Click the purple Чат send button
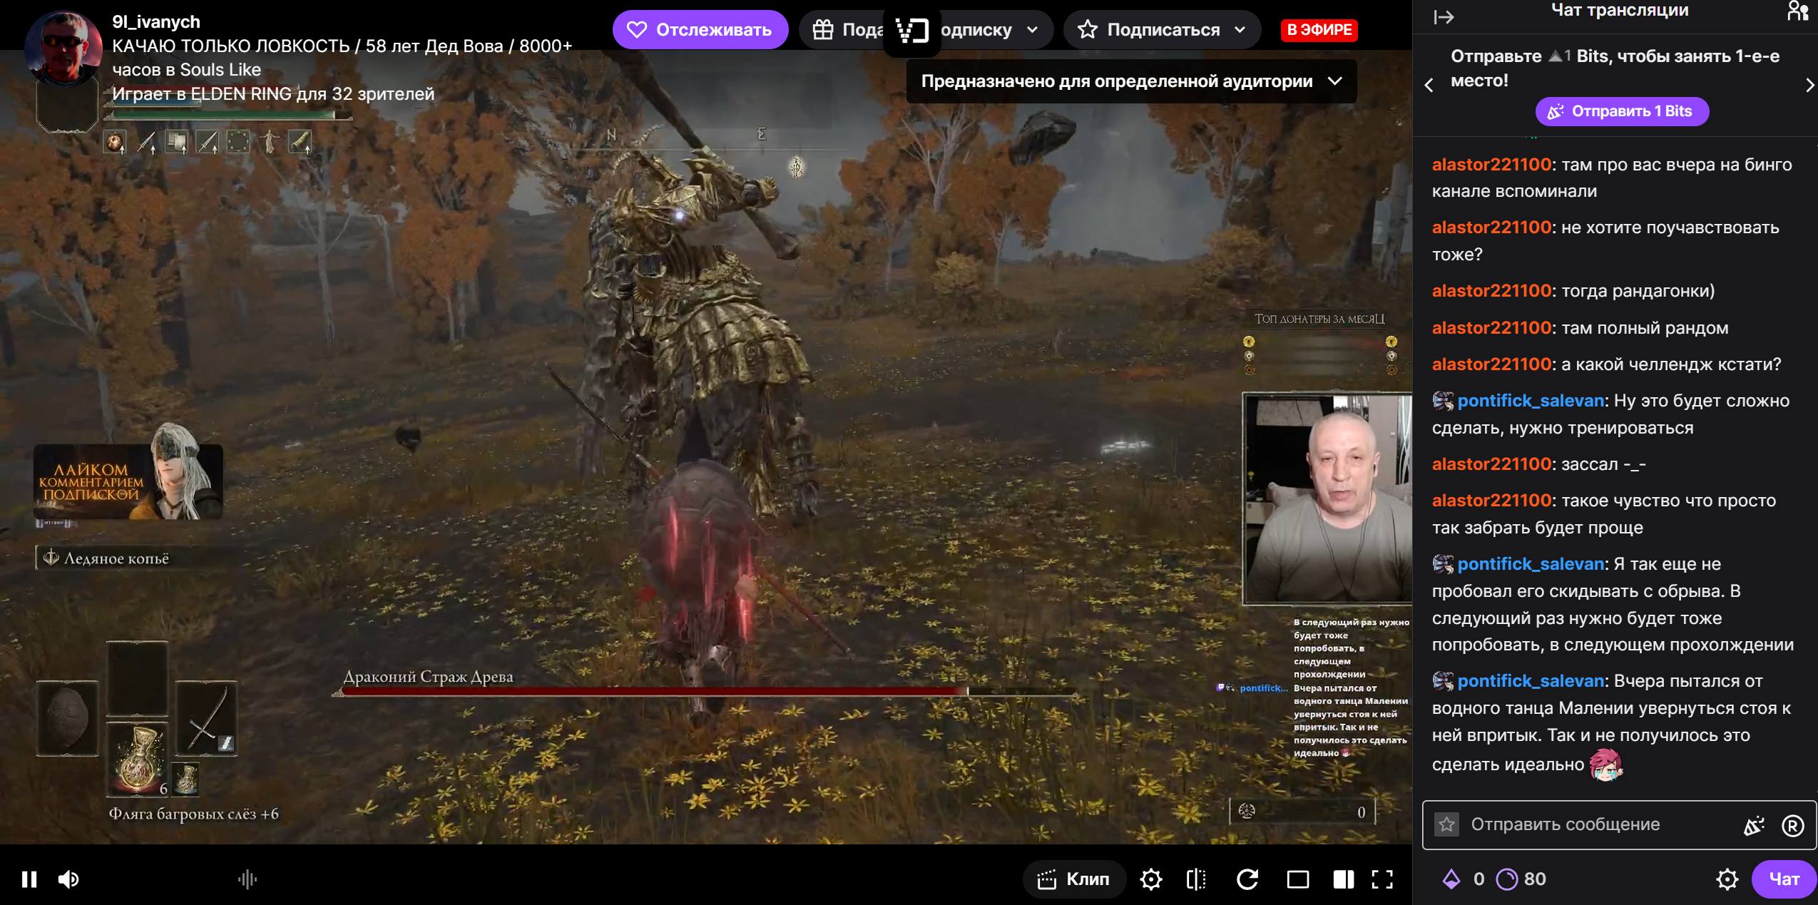This screenshot has width=1818, height=905. pos(1784,879)
